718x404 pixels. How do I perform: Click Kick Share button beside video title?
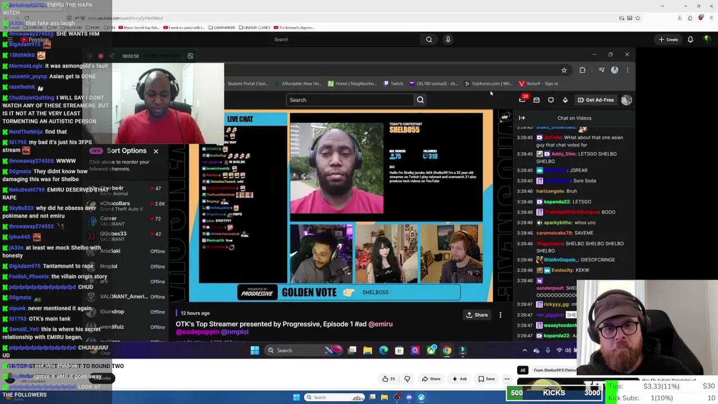point(477,315)
